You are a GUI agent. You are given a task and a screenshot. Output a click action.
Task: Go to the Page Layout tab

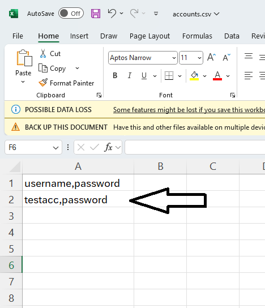coord(149,36)
